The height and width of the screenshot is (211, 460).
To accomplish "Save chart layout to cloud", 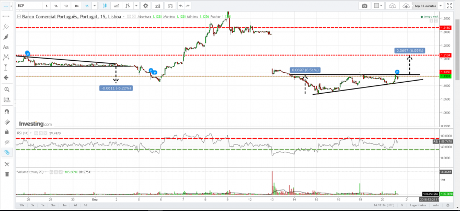I will [406, 6].
